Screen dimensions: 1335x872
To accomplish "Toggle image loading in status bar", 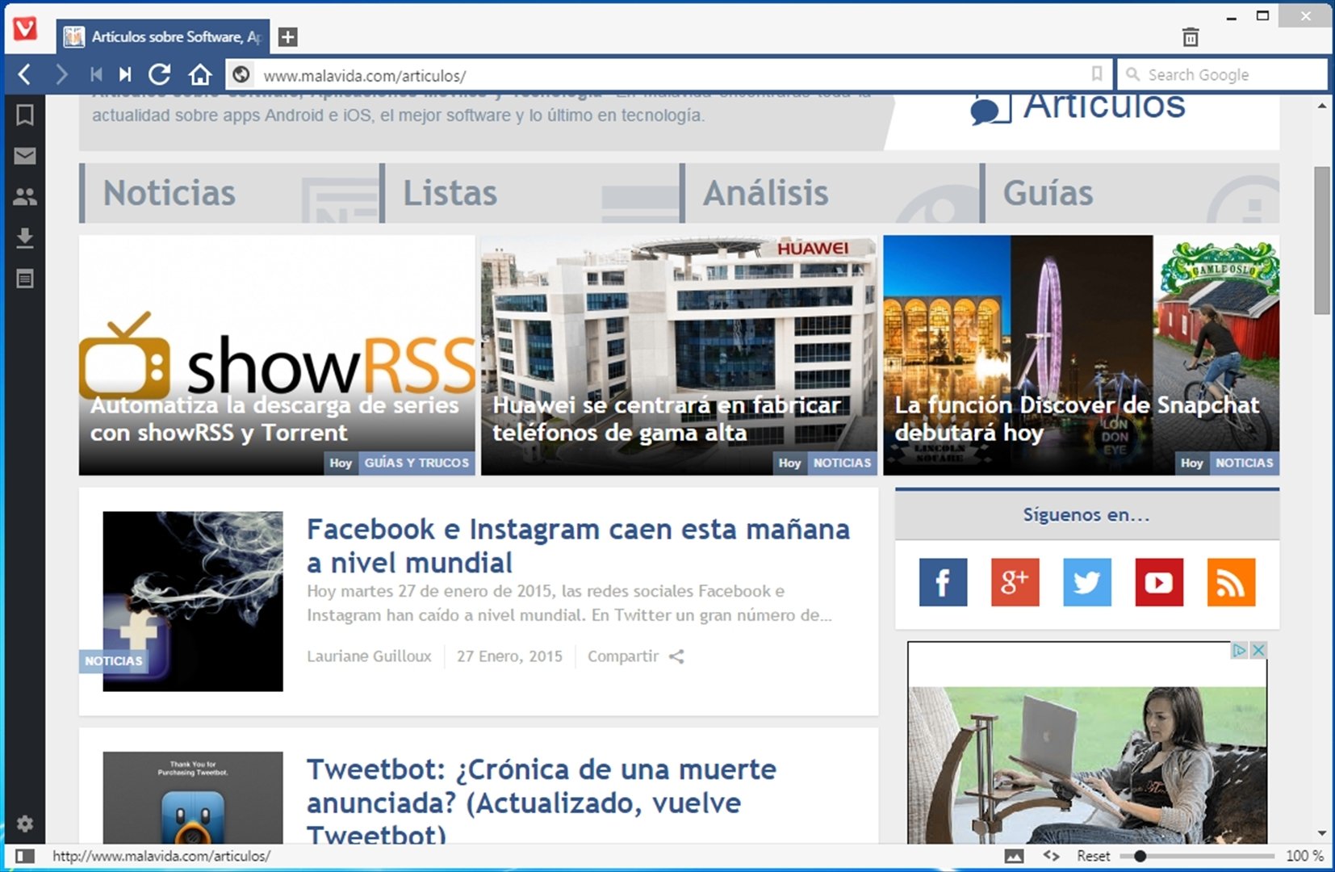I will pyautogui.click(x=1014, y=856).
